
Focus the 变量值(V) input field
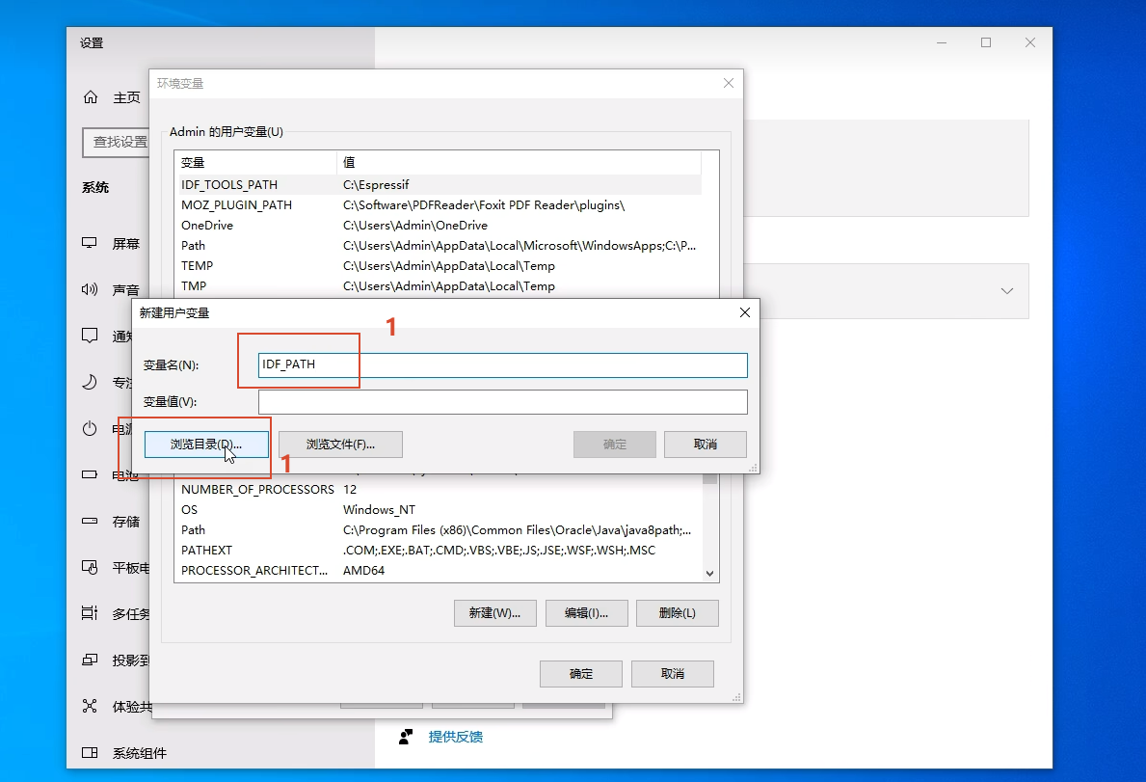tap(503, 402)
